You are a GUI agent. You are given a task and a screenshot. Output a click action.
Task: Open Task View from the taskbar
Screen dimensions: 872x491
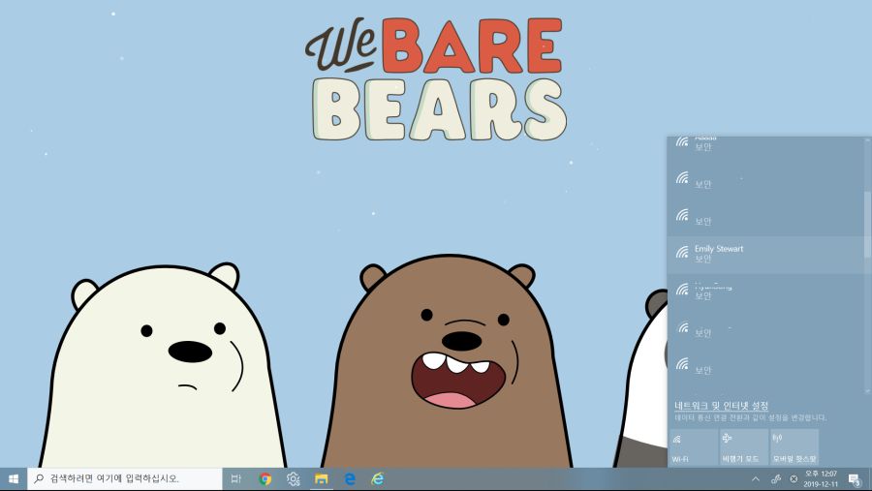[235, 478]
